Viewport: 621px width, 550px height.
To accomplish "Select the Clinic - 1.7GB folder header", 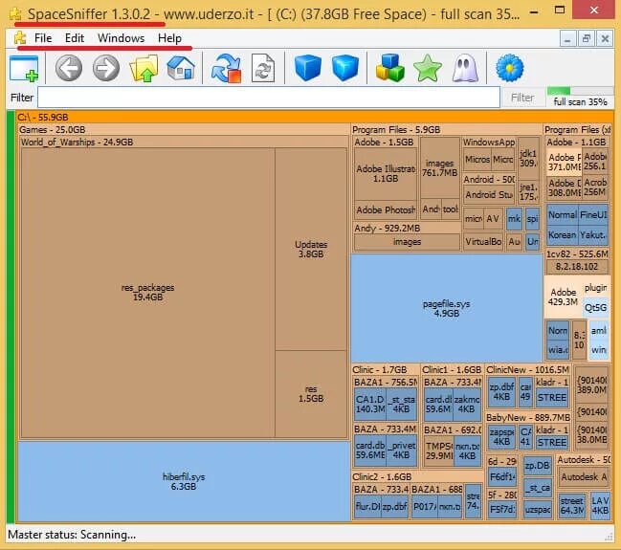I will (386, 369).
